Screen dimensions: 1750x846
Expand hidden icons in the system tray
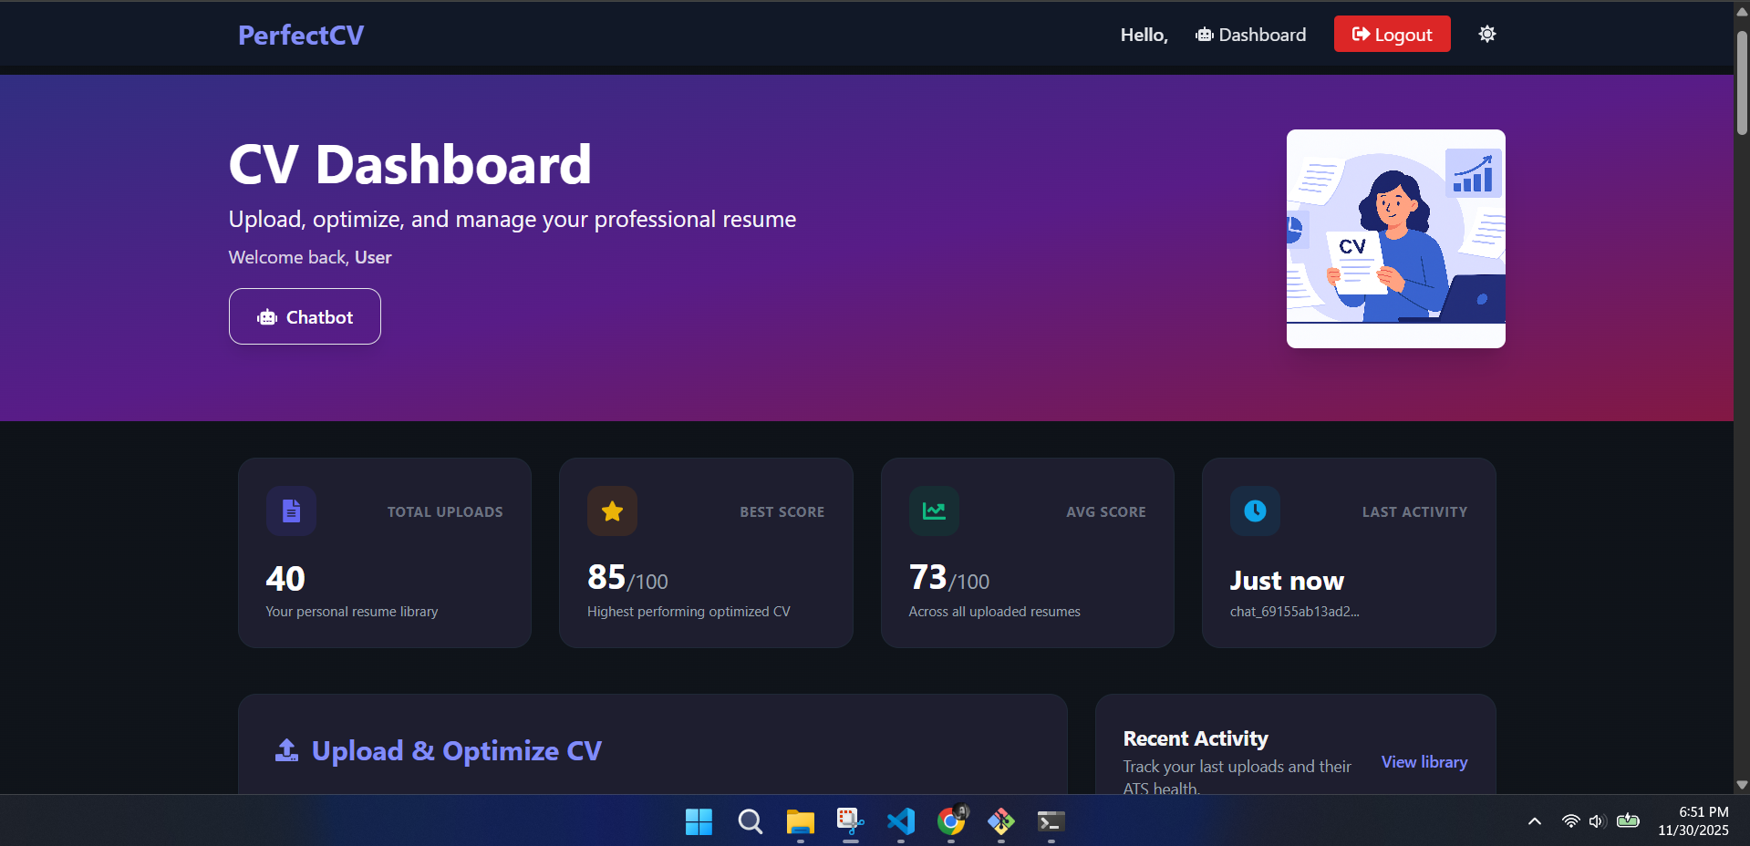[1535, 821]
